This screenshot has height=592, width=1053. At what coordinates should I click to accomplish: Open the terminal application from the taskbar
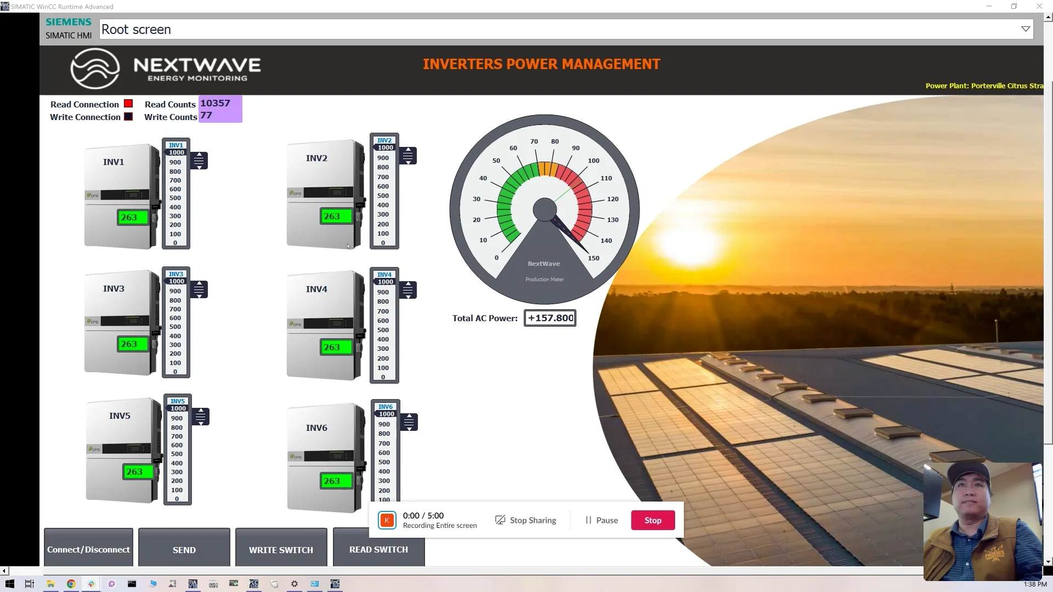pos(132,584)
